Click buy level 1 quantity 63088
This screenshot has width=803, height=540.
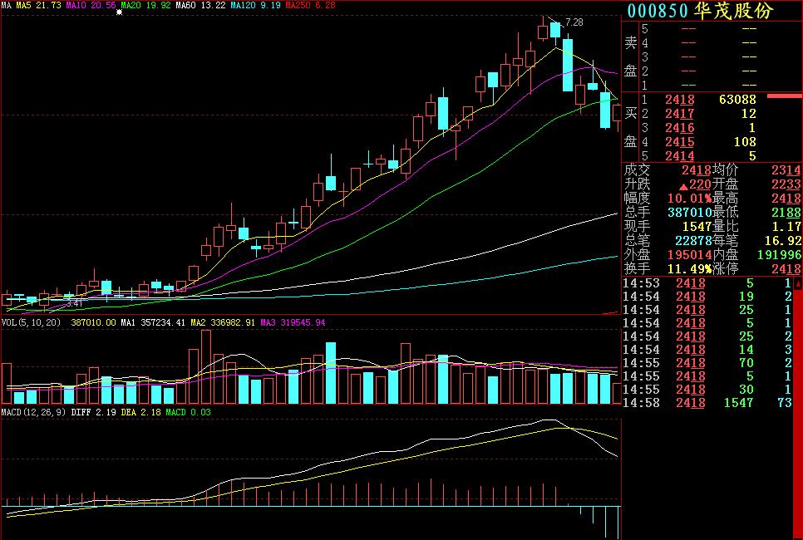737,100
